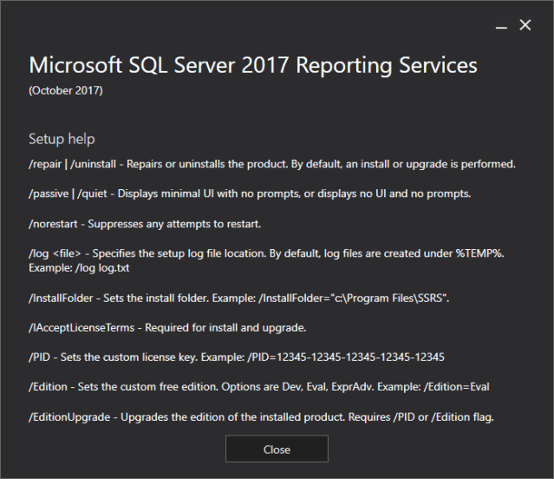Image resolution: width=554 pixels, height=479 pixels.
Task: Click the /log <file> option description
Action: [260, 253]
